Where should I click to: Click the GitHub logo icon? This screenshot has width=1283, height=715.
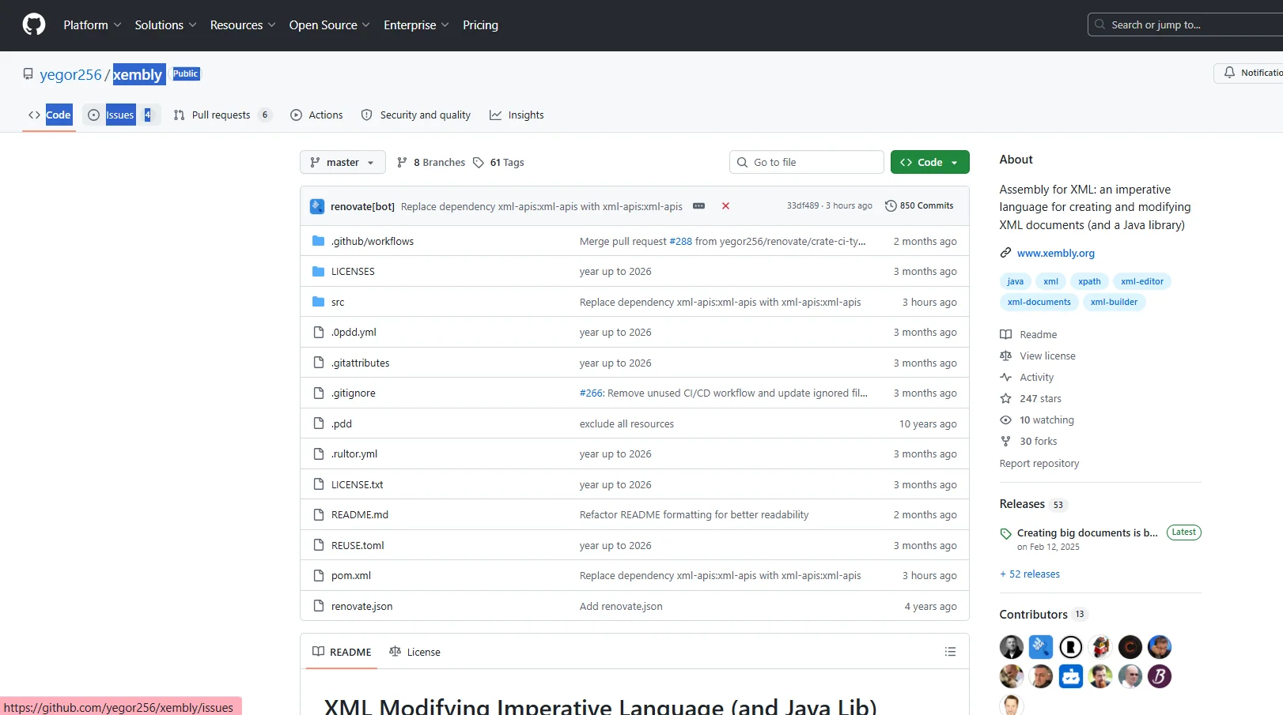tap(34, 24)
